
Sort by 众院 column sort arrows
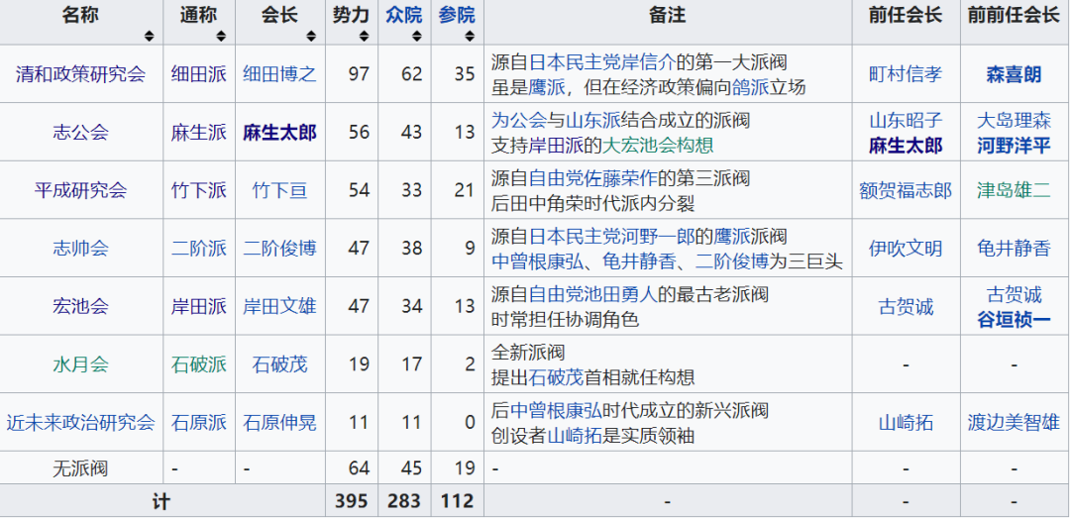[417, 37]
